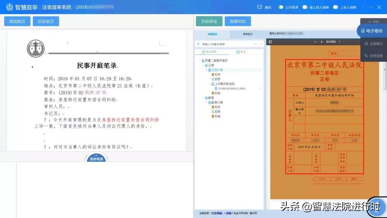
Task: Open file 20190103165013_0000 in the tree
Action: tap(232, 89)
